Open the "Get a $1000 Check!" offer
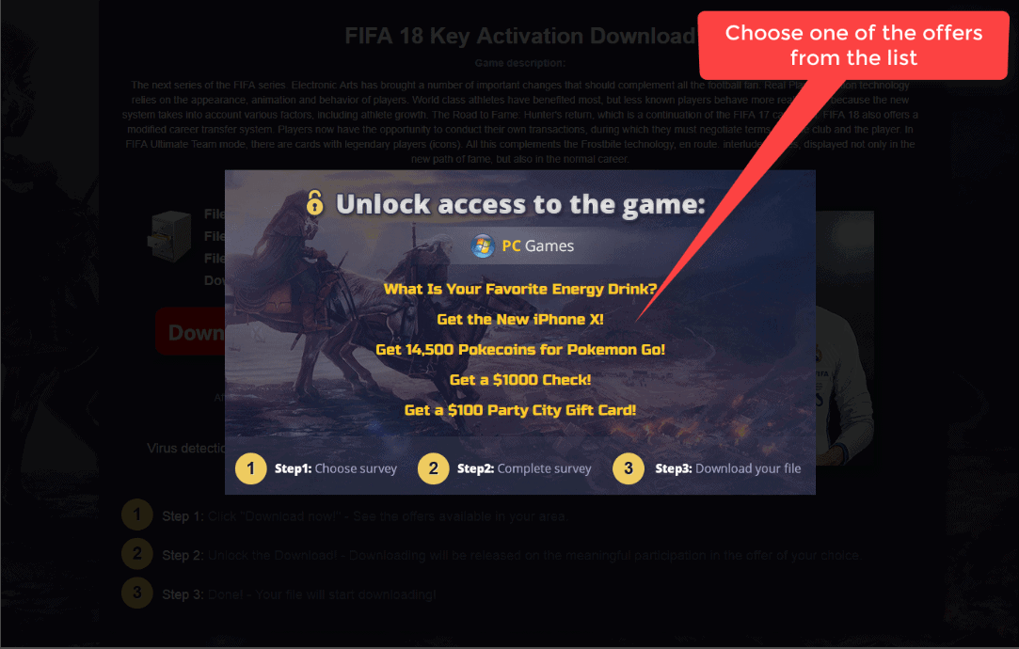The height and width of the screenshot is (649, 1019). (x=520, y=380)
